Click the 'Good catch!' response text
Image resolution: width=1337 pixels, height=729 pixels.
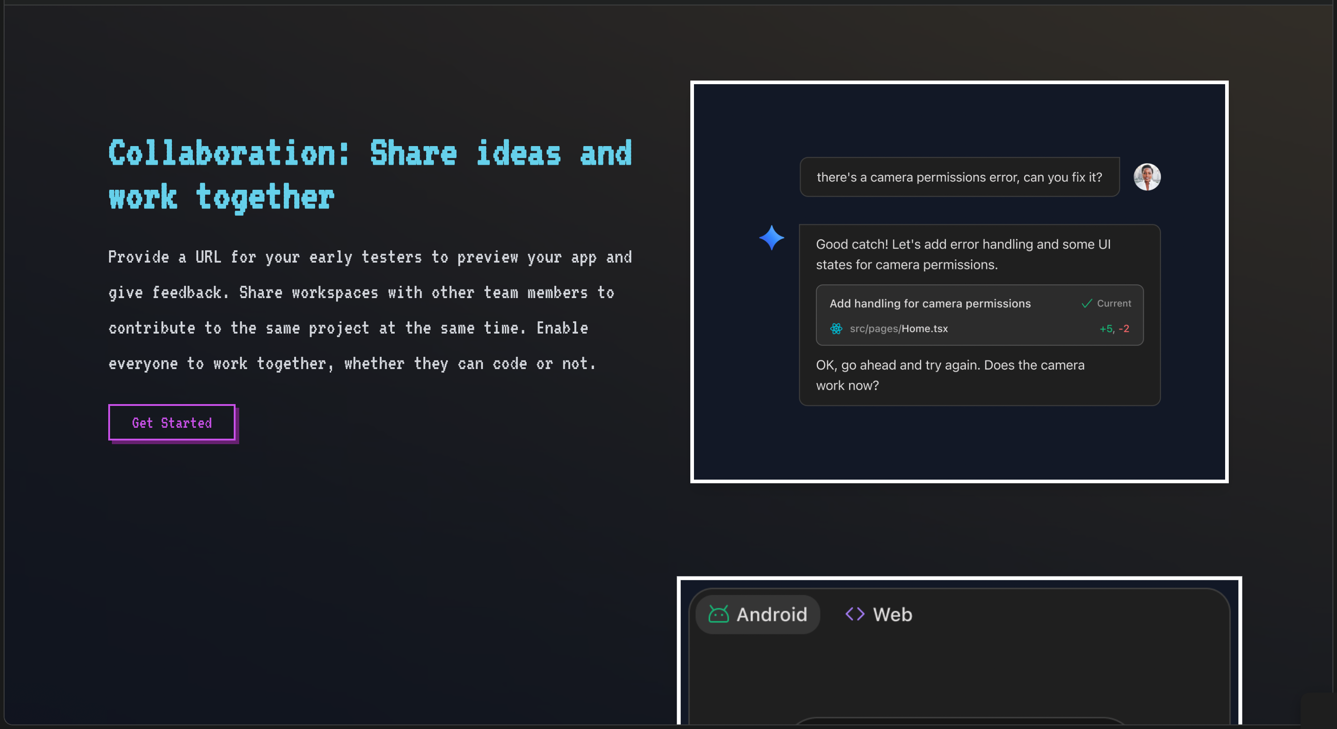pos(963,254)
